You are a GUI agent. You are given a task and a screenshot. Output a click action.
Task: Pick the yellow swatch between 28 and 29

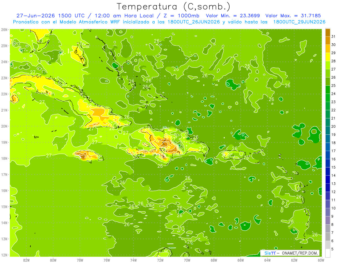(328, 57)
